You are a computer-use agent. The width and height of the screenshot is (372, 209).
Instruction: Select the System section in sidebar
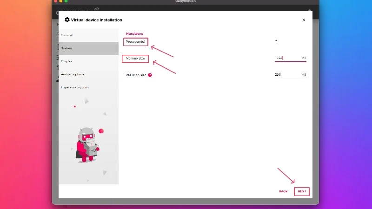coord(88,48)
